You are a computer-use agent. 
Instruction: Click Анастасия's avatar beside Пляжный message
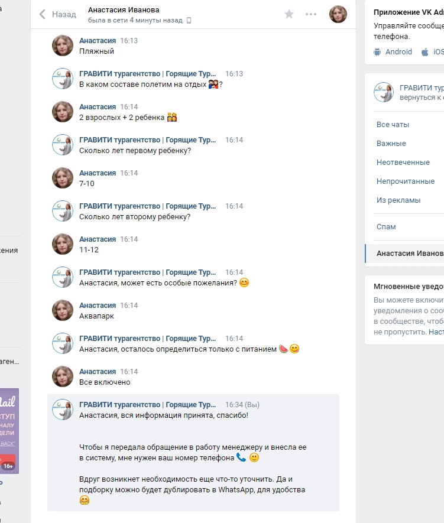click(63, 46)
